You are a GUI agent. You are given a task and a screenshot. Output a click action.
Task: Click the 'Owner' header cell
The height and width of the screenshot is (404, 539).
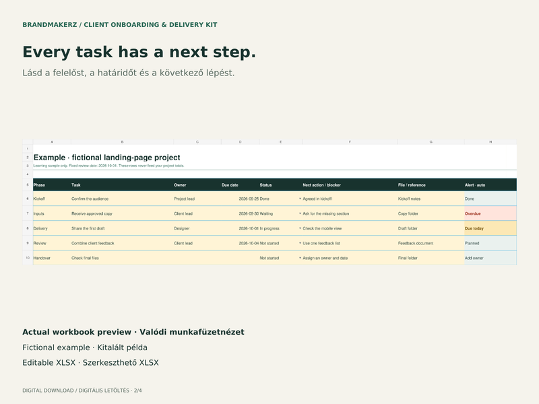coord(197,184)
